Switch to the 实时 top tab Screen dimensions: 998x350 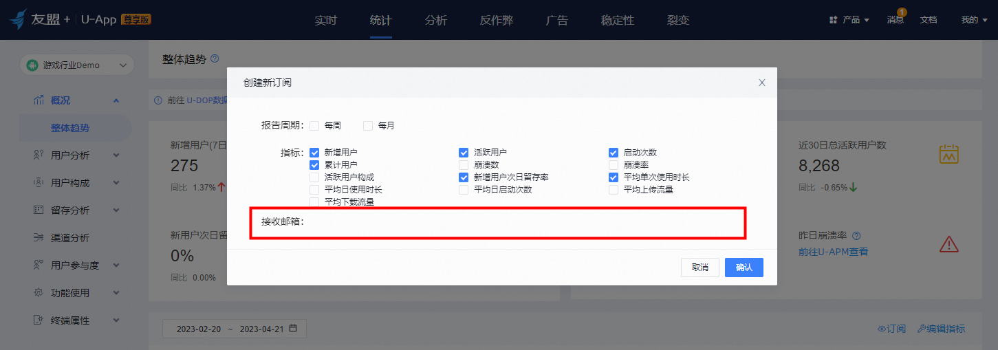click(x=326, y=20)
